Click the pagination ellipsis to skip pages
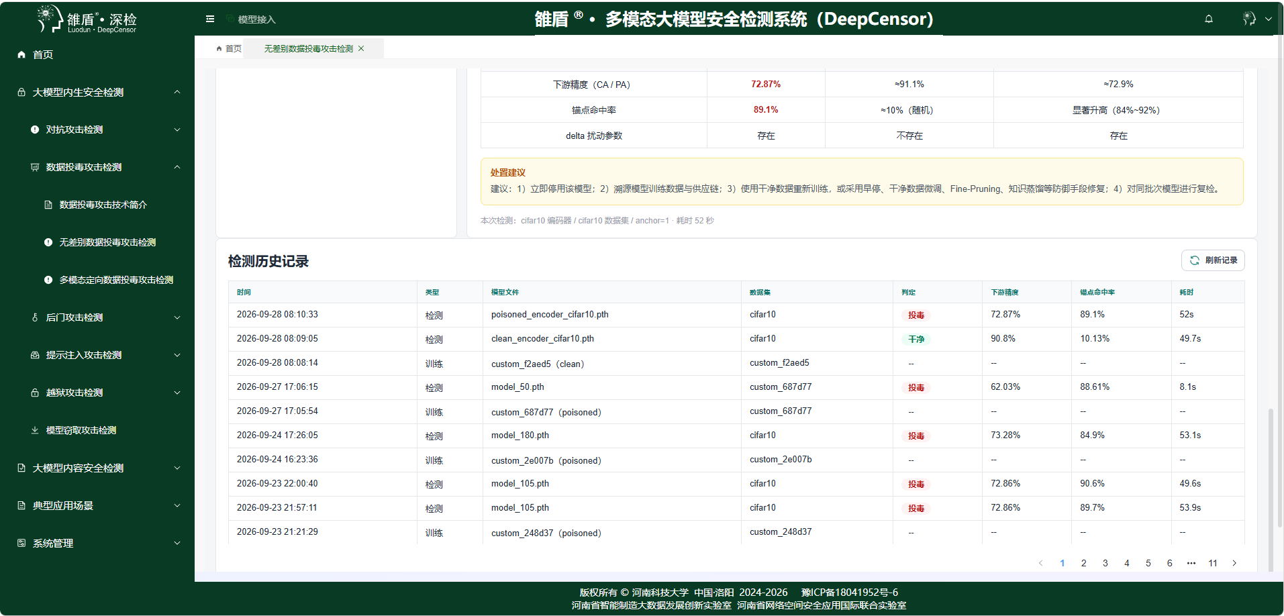 point(1191,563)
